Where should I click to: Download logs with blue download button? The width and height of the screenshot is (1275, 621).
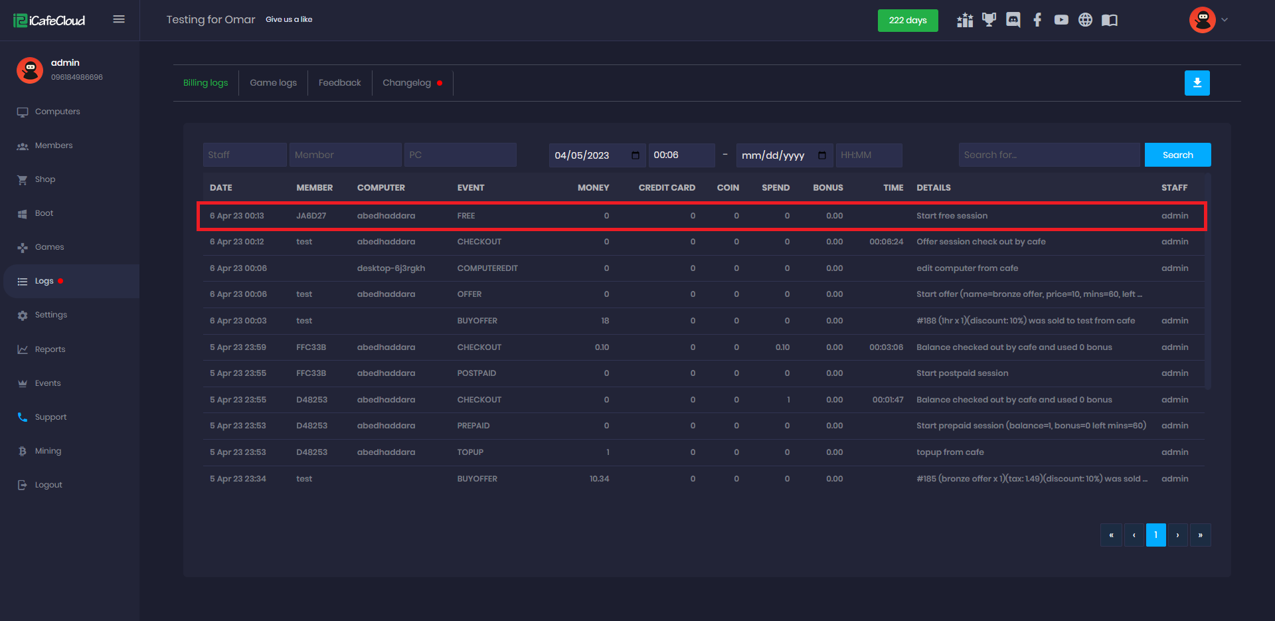coord(1197,83)
